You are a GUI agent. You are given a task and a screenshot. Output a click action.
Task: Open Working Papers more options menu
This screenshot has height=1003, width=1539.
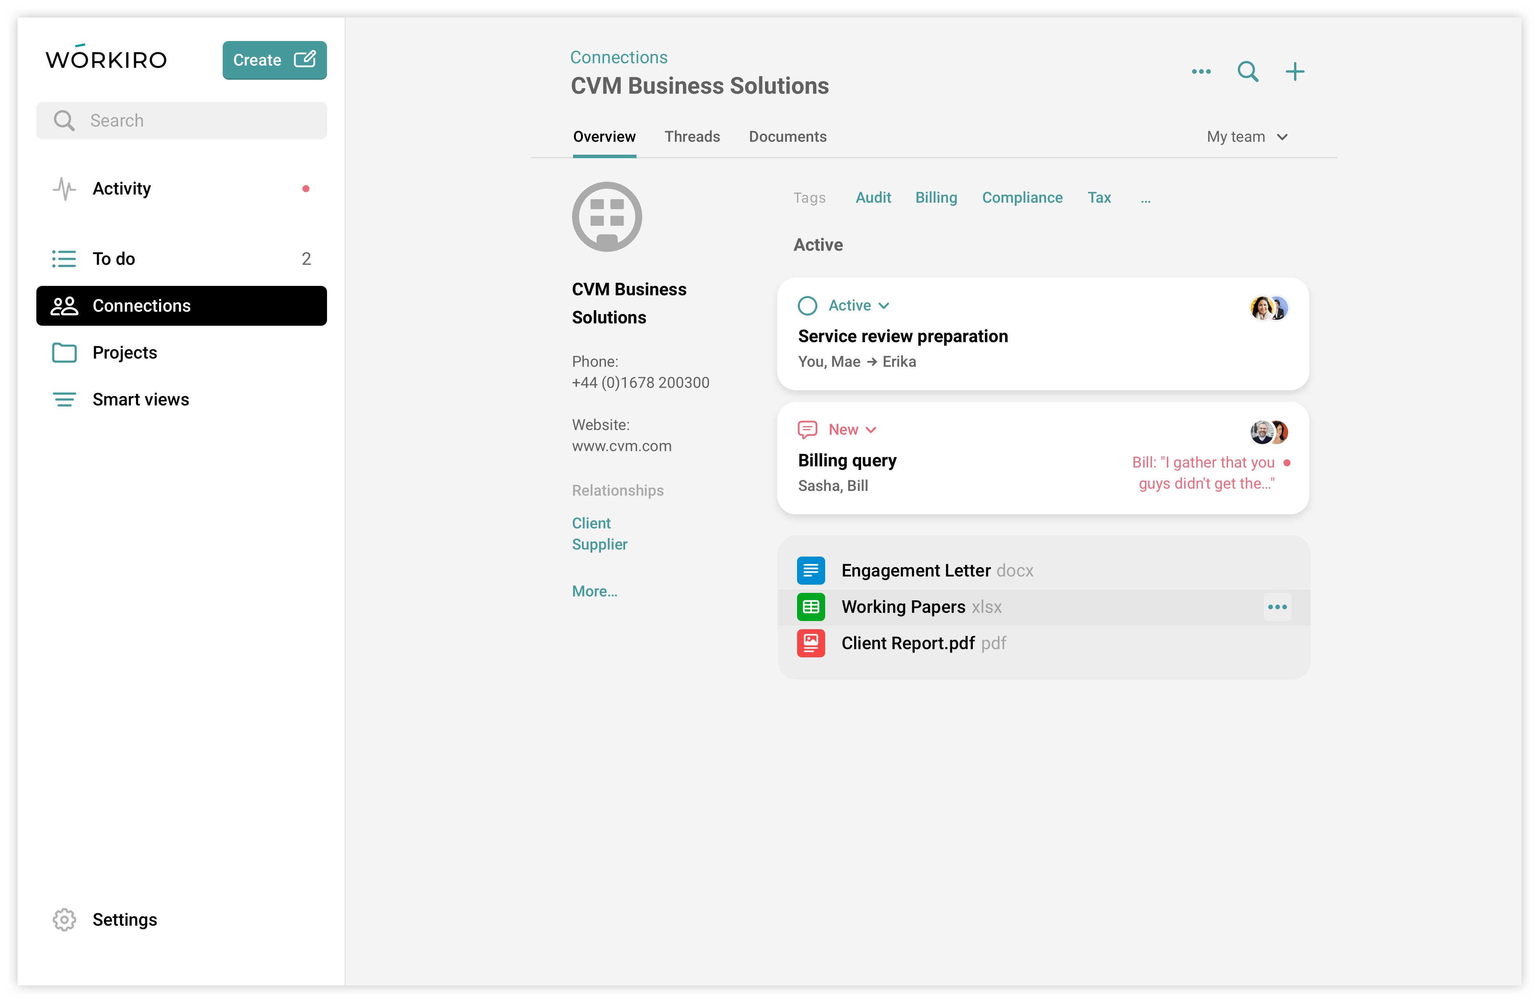coord(1277,607)
